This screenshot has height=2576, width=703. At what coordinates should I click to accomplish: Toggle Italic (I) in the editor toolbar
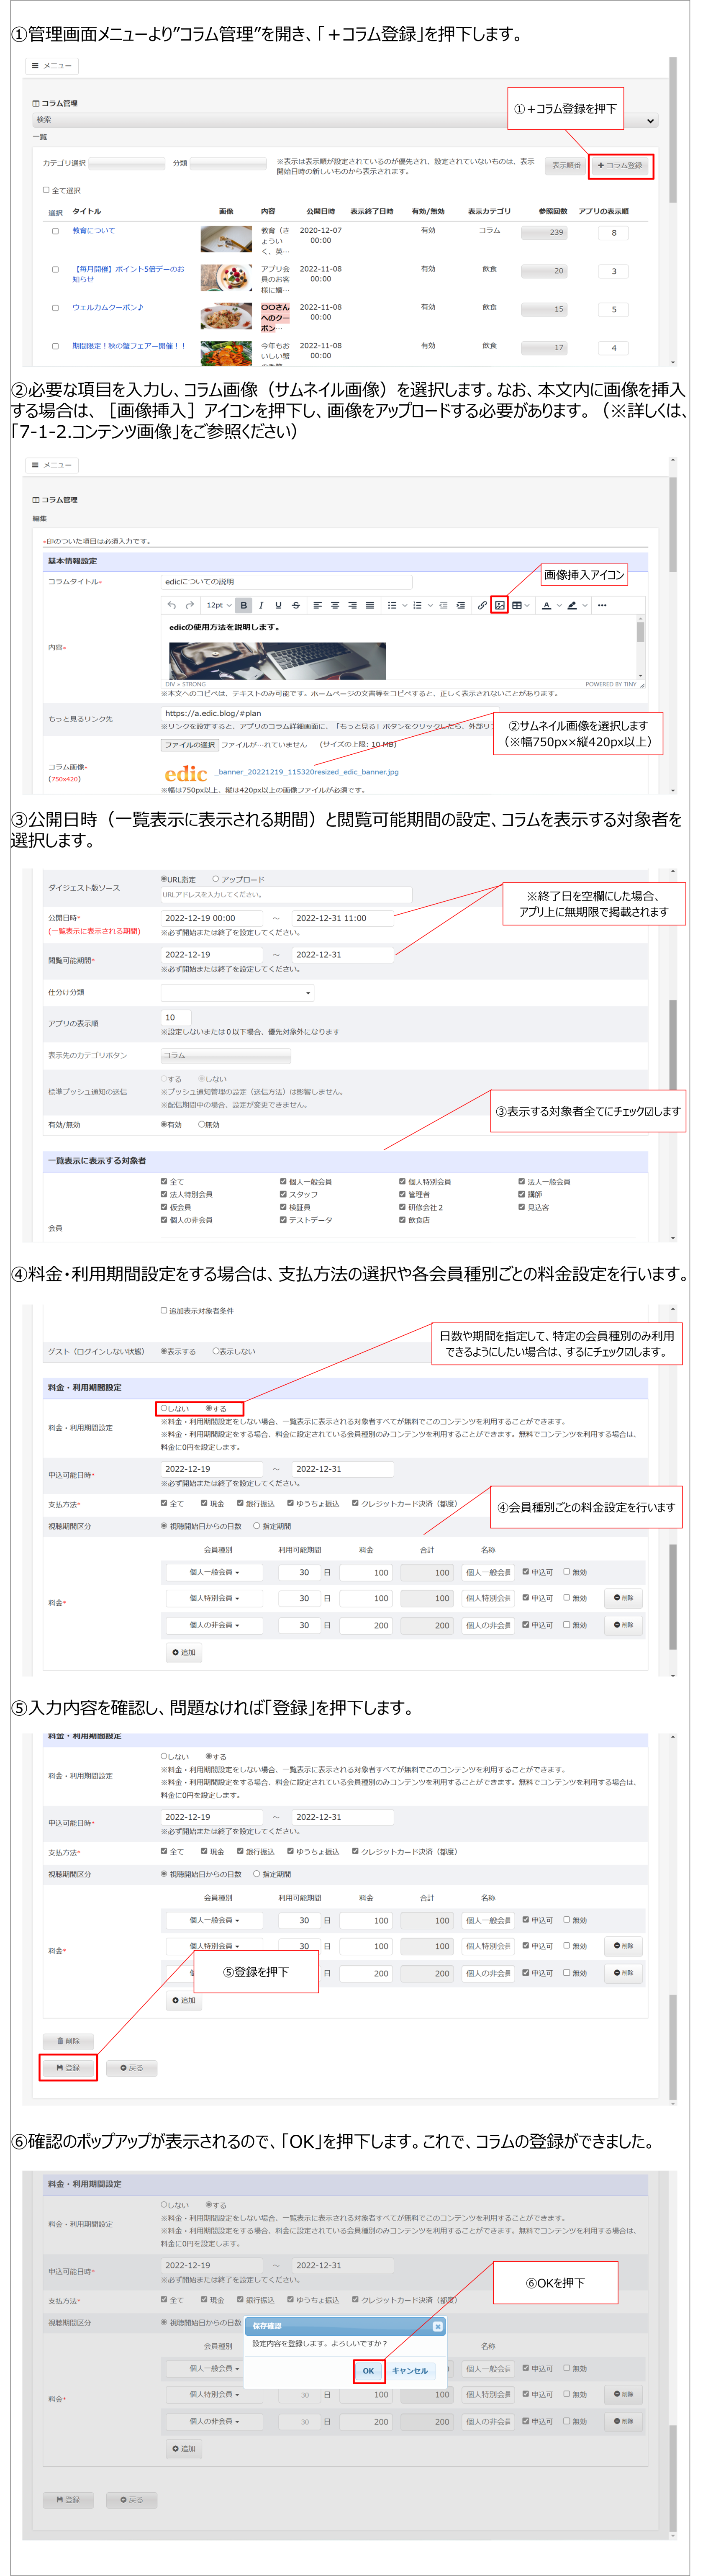(x=261, y=605)
